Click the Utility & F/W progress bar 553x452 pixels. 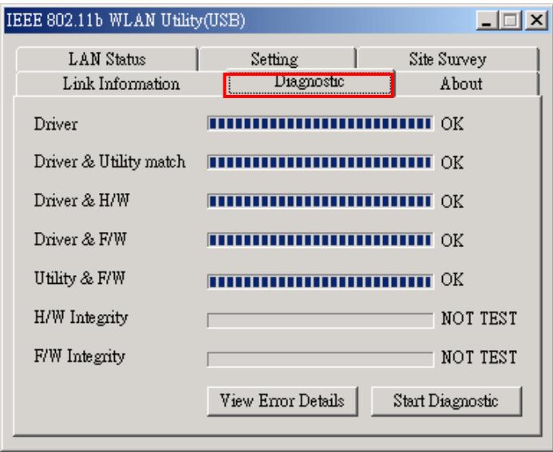pos(320,281)
